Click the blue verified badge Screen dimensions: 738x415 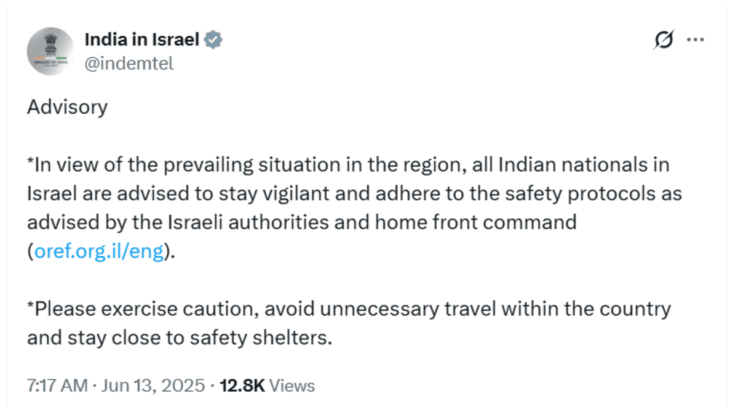click(x=213, y=41)
